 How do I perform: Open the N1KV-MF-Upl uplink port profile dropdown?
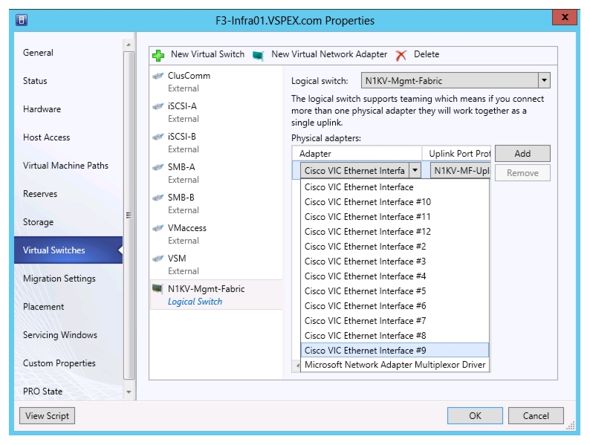point(460,171)
